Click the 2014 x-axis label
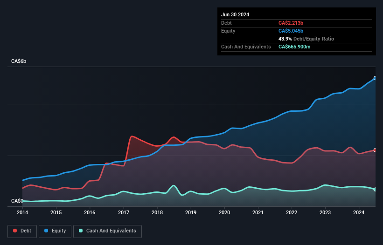The width and height of the screenshot is (383, 245). click(x=22, y=212)
